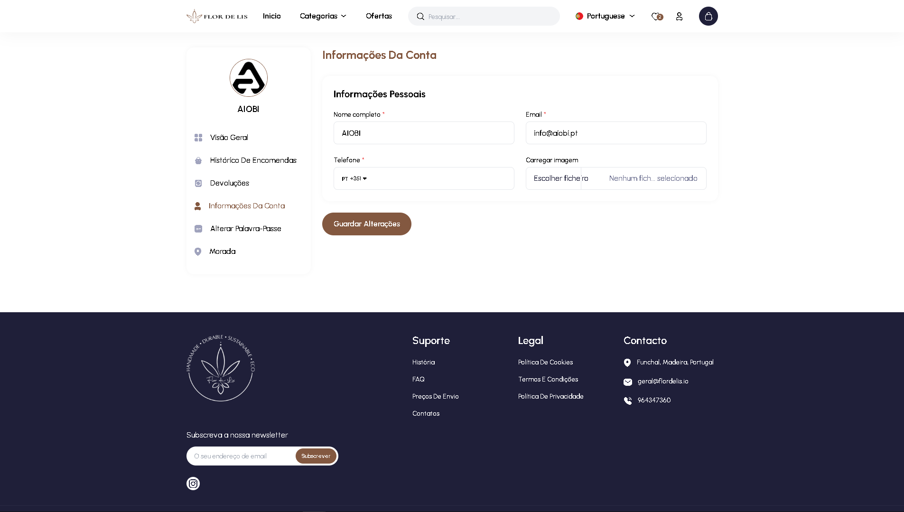904x512 pixels.
Task: Open the Política De Privacidade link
Action: [550, 396]
